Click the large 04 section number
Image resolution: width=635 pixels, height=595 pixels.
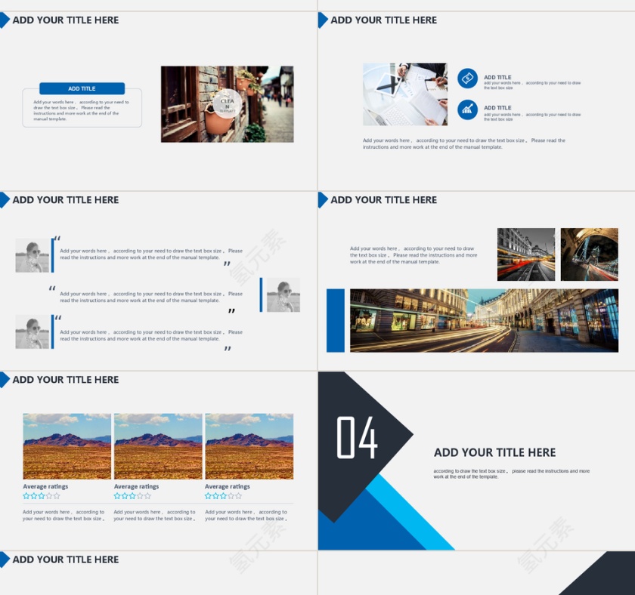357,438
